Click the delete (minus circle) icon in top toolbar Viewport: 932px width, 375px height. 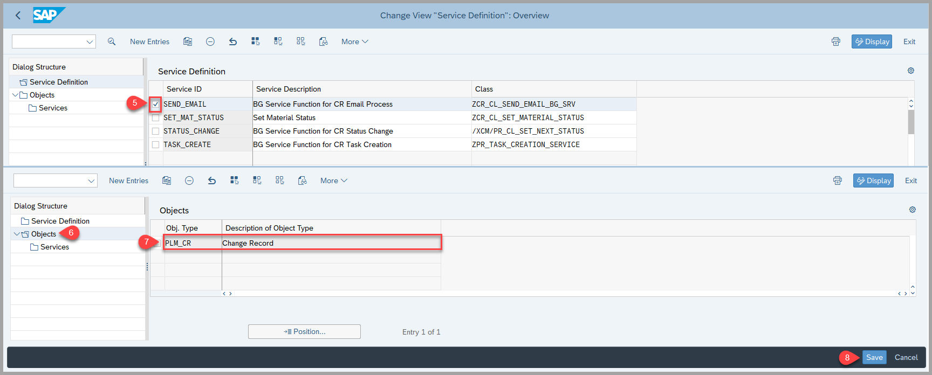[210, 41]
